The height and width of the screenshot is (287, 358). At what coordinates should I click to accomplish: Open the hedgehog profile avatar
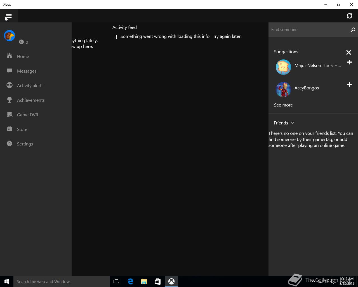pyautogui.click(x=10, y=36)
